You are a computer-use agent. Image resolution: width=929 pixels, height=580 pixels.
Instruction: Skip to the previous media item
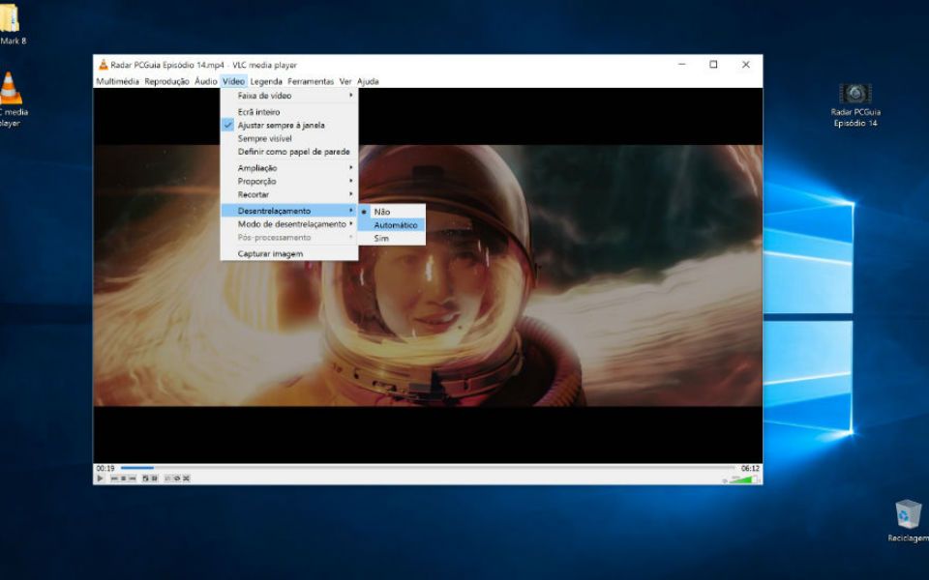[x=114, y=478]
